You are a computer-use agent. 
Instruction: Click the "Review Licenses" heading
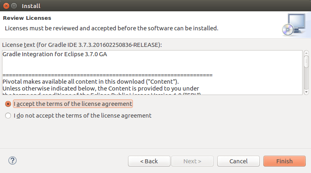coord(27,18)
